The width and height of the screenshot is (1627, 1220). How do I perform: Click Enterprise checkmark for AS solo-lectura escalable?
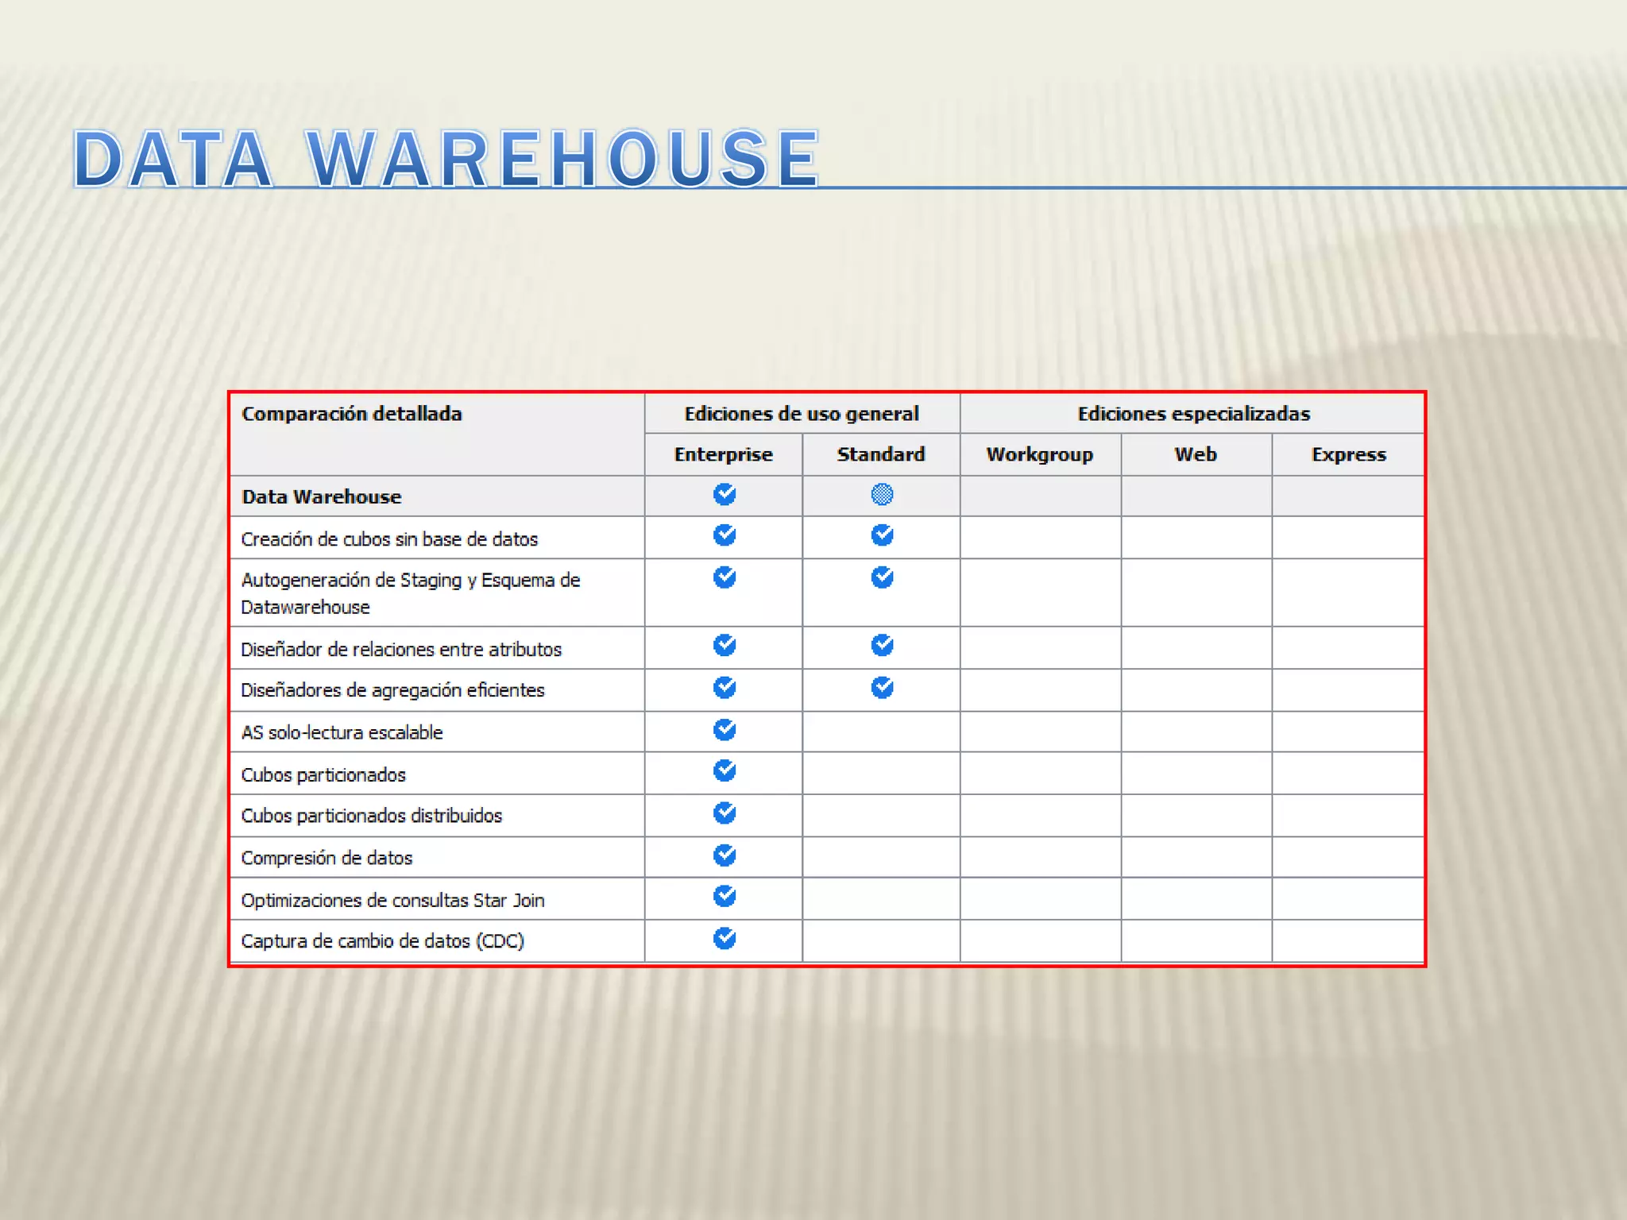tap(725, 729)
